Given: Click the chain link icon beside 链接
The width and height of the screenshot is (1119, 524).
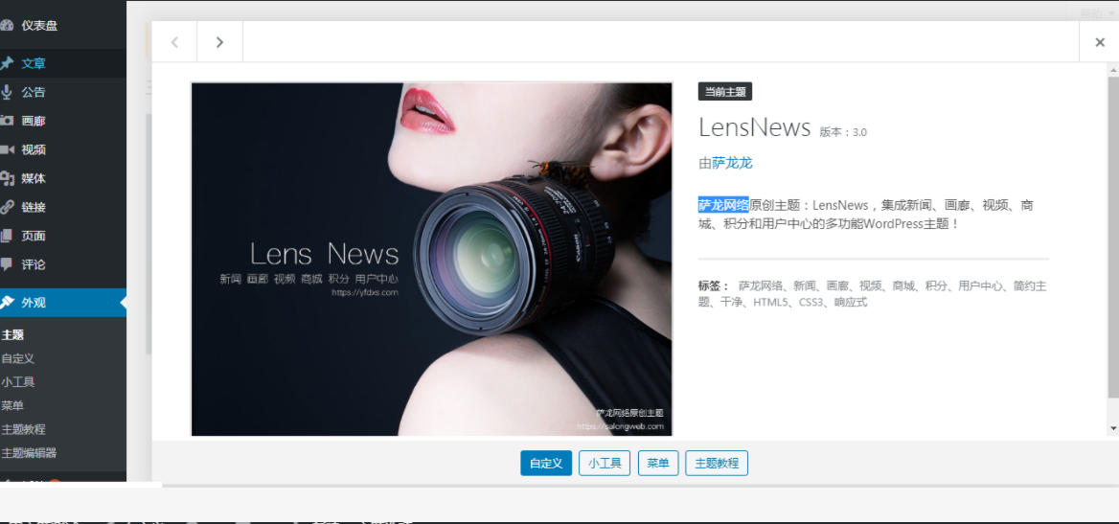Looking at the screenshot, I should [7, 207].
